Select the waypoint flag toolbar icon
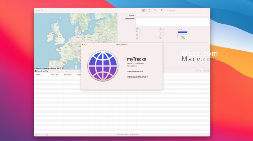The height and width of the screenshot is (141, 253). [162, 10]
